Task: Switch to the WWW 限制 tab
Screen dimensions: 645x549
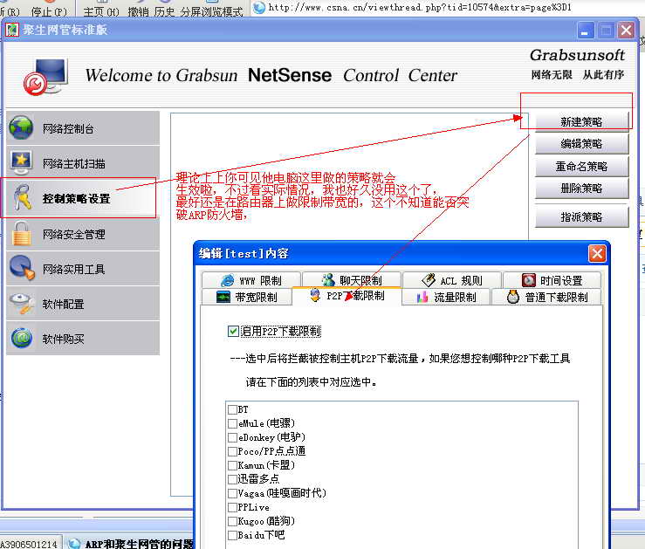Action: coord(251,280)
